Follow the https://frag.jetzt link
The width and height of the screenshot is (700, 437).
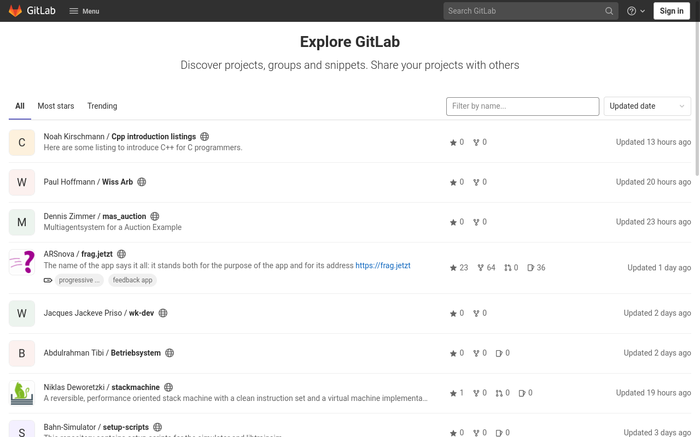[x=383, y=265]
